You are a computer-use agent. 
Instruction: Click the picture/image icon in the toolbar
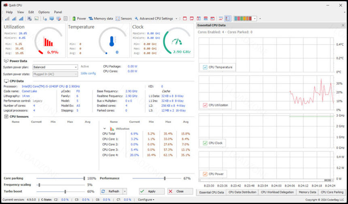pyautogui.click(x=36, y=19)
